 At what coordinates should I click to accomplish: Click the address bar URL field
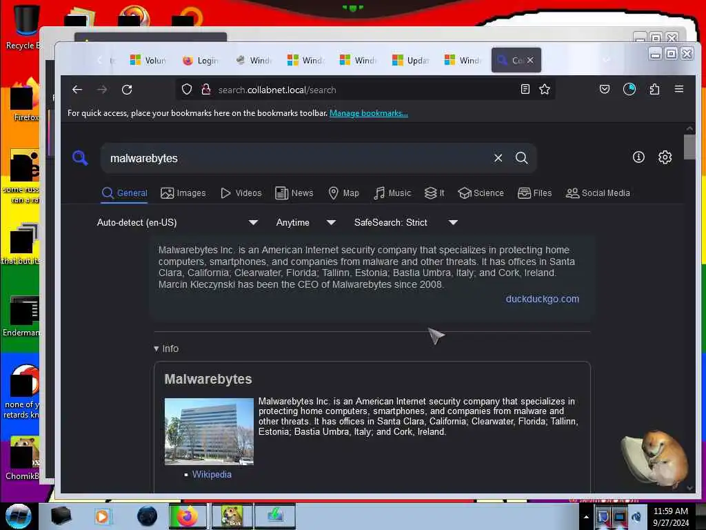[365, 90]
